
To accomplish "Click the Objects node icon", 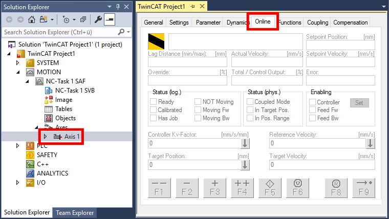I will coord(49,118).
